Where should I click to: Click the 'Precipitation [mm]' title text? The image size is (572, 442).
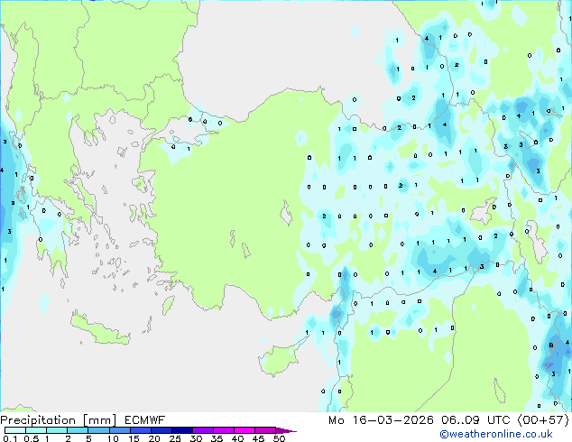click(x=59, y=420)
